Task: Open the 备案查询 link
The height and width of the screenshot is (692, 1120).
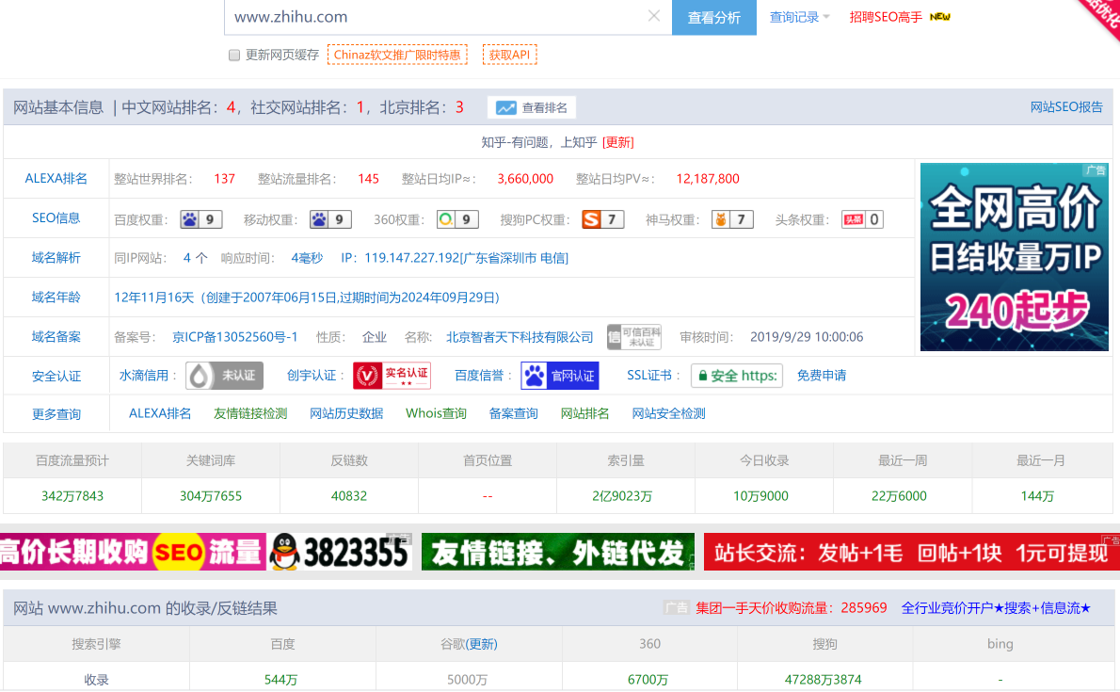Action: [x=514, y=413]
